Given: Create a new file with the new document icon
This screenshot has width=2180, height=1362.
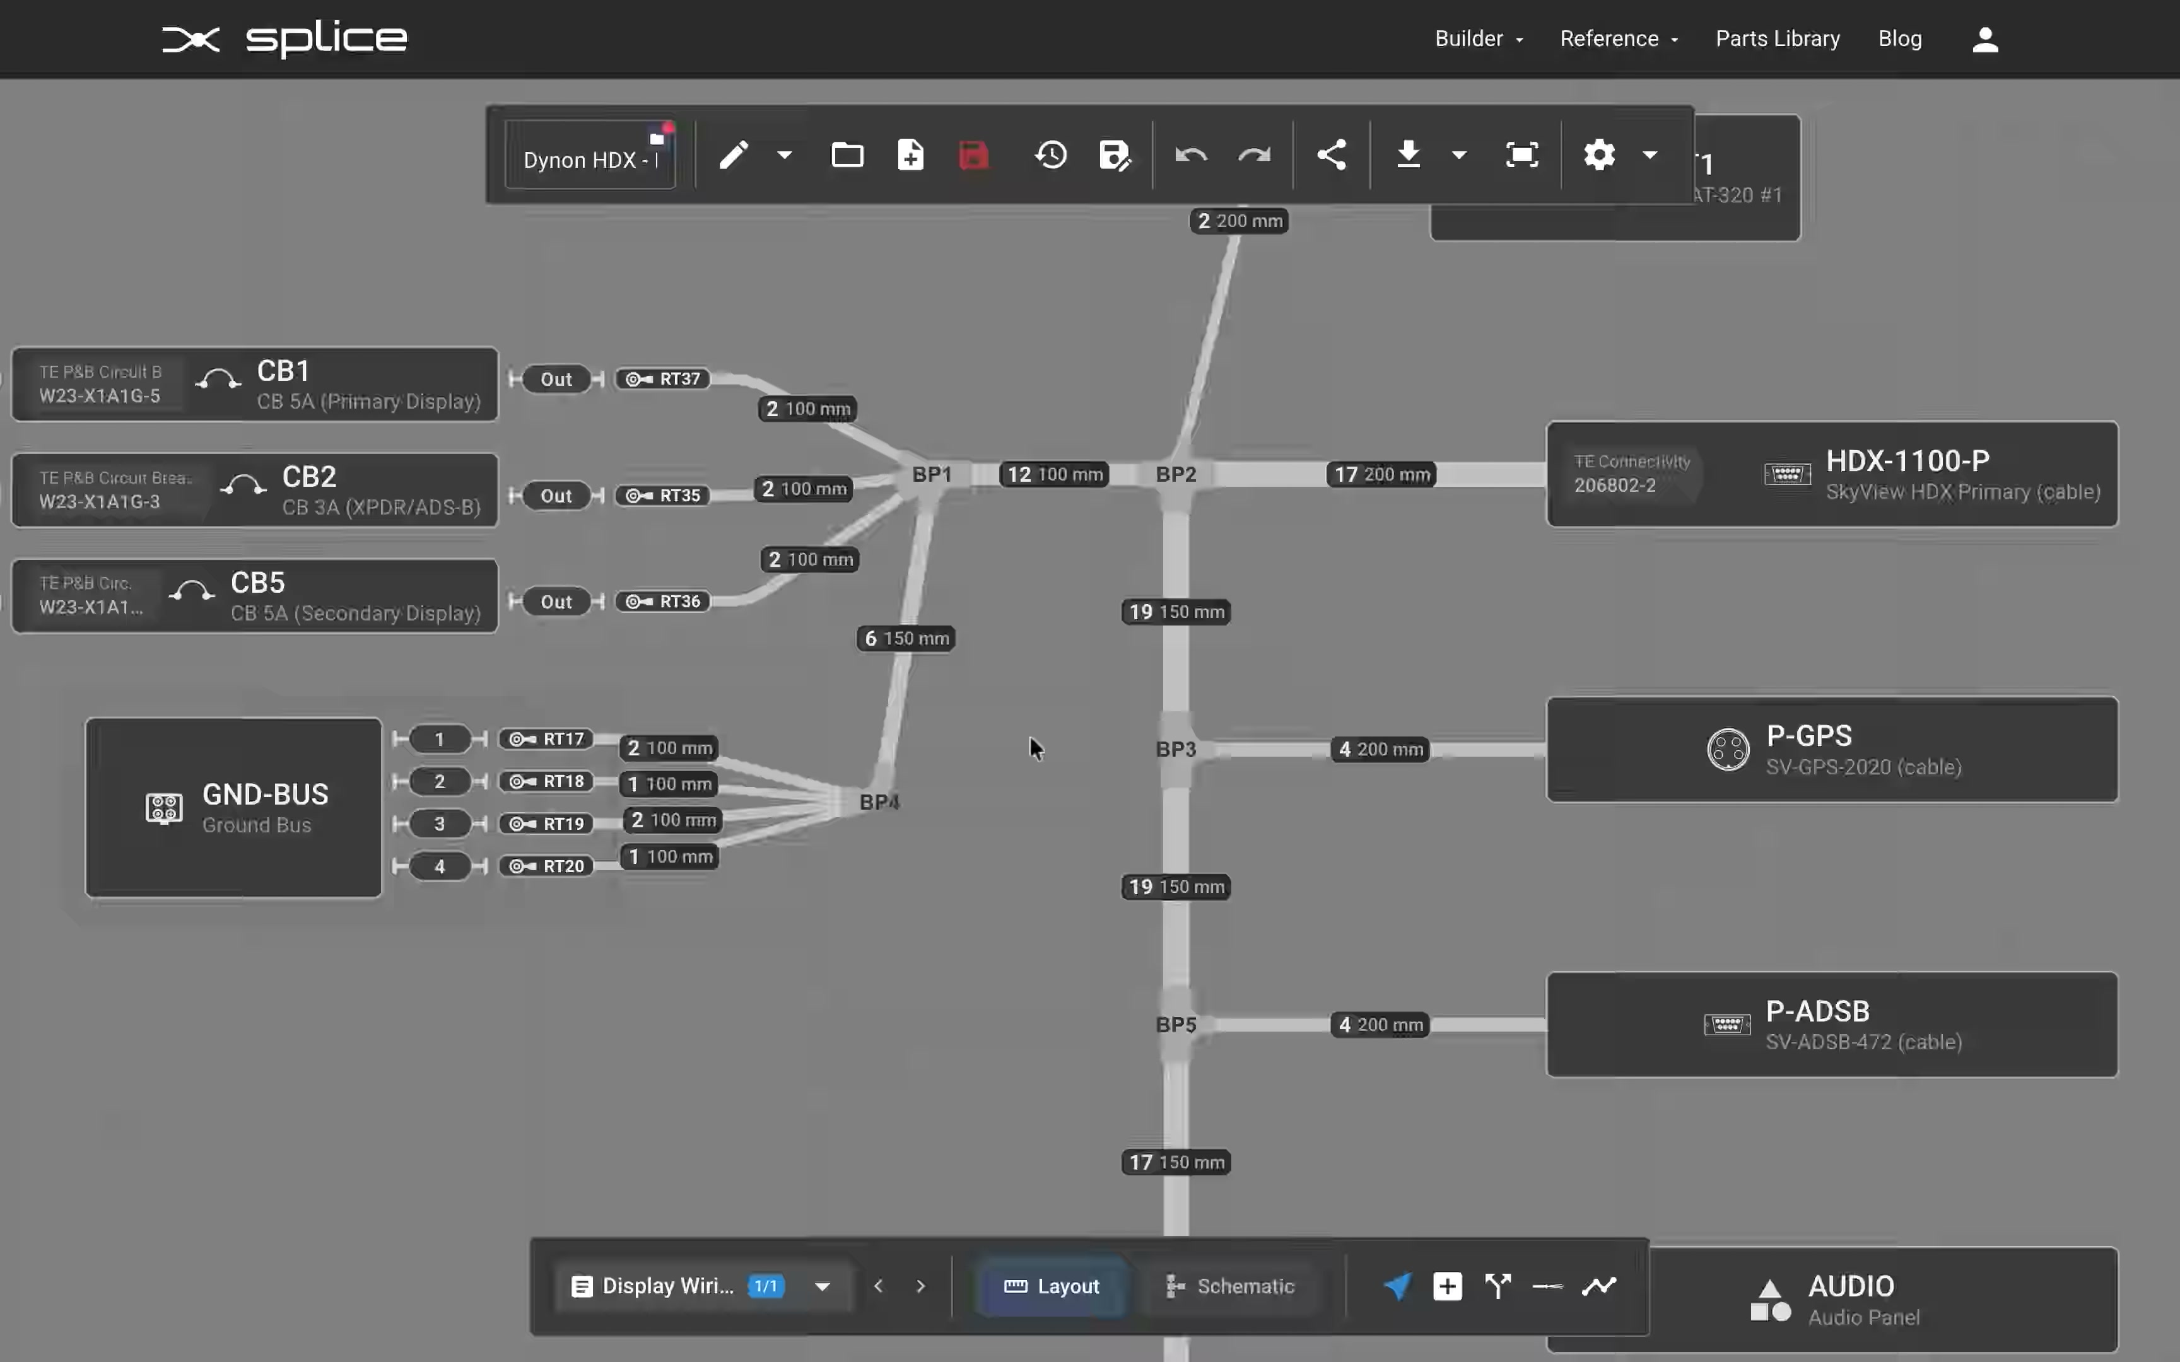Looking at the screenshot, I should (x=910, y=154).
